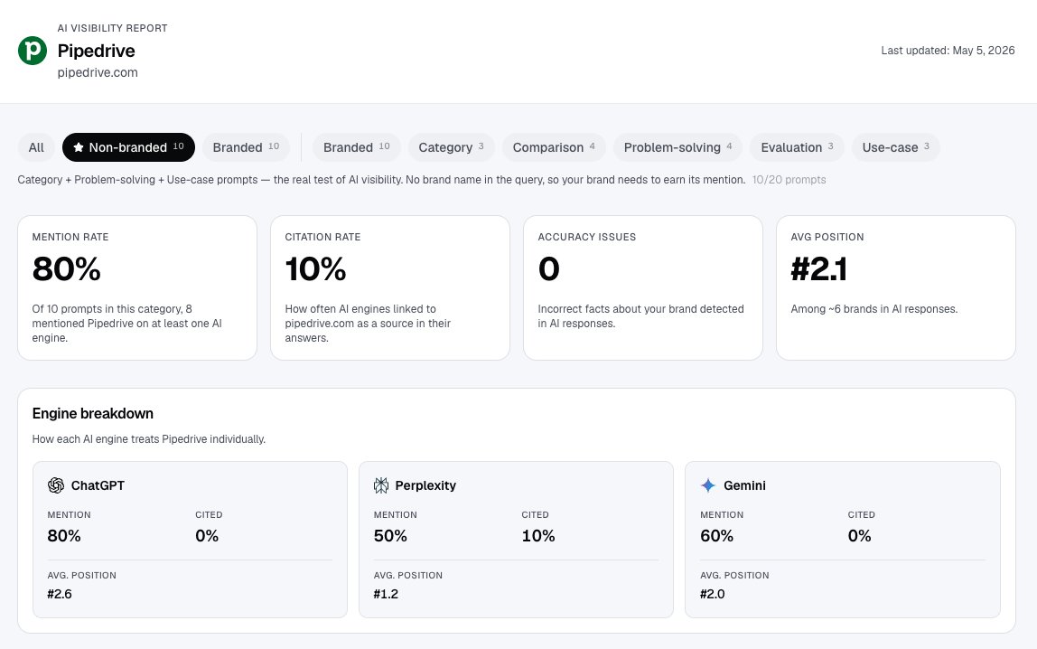Screen dimensions: 1037x649
Task: Click Perplexity cited value 10%
Action: (x=538, y=536)
